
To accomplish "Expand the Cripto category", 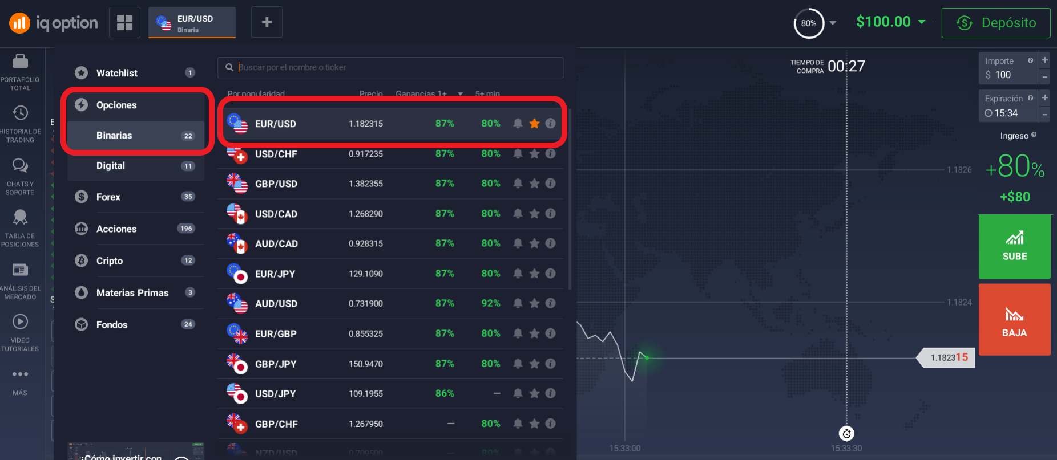I will point(136,260).
